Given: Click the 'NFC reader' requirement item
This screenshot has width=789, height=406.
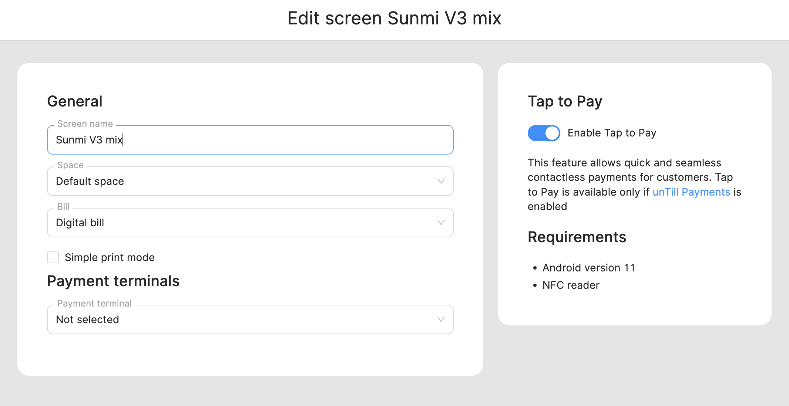Looking at the screenshot, I should point(571,285).
